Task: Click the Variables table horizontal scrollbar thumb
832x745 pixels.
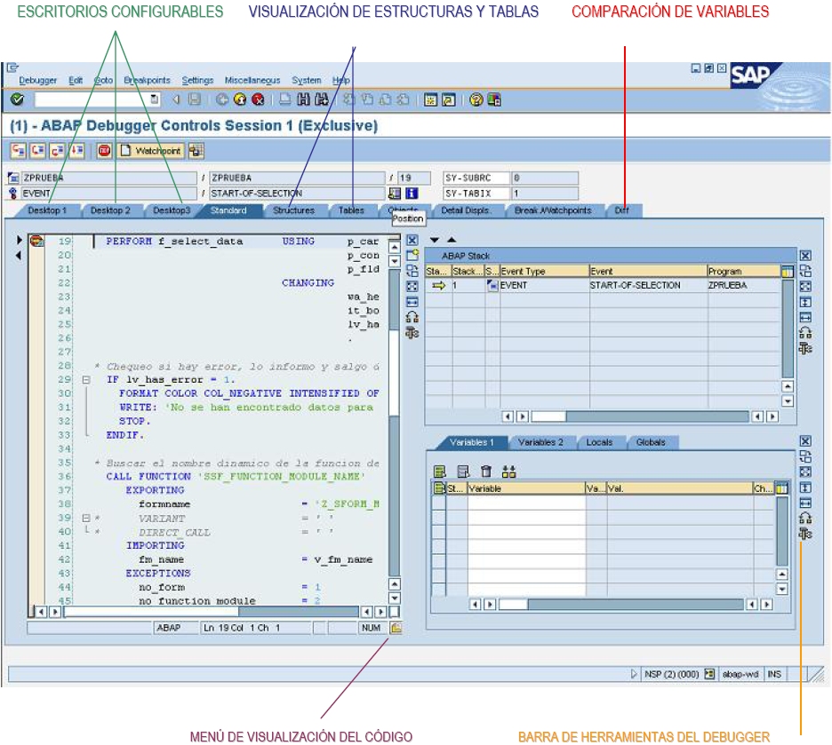Action: [x=513, y=604]
